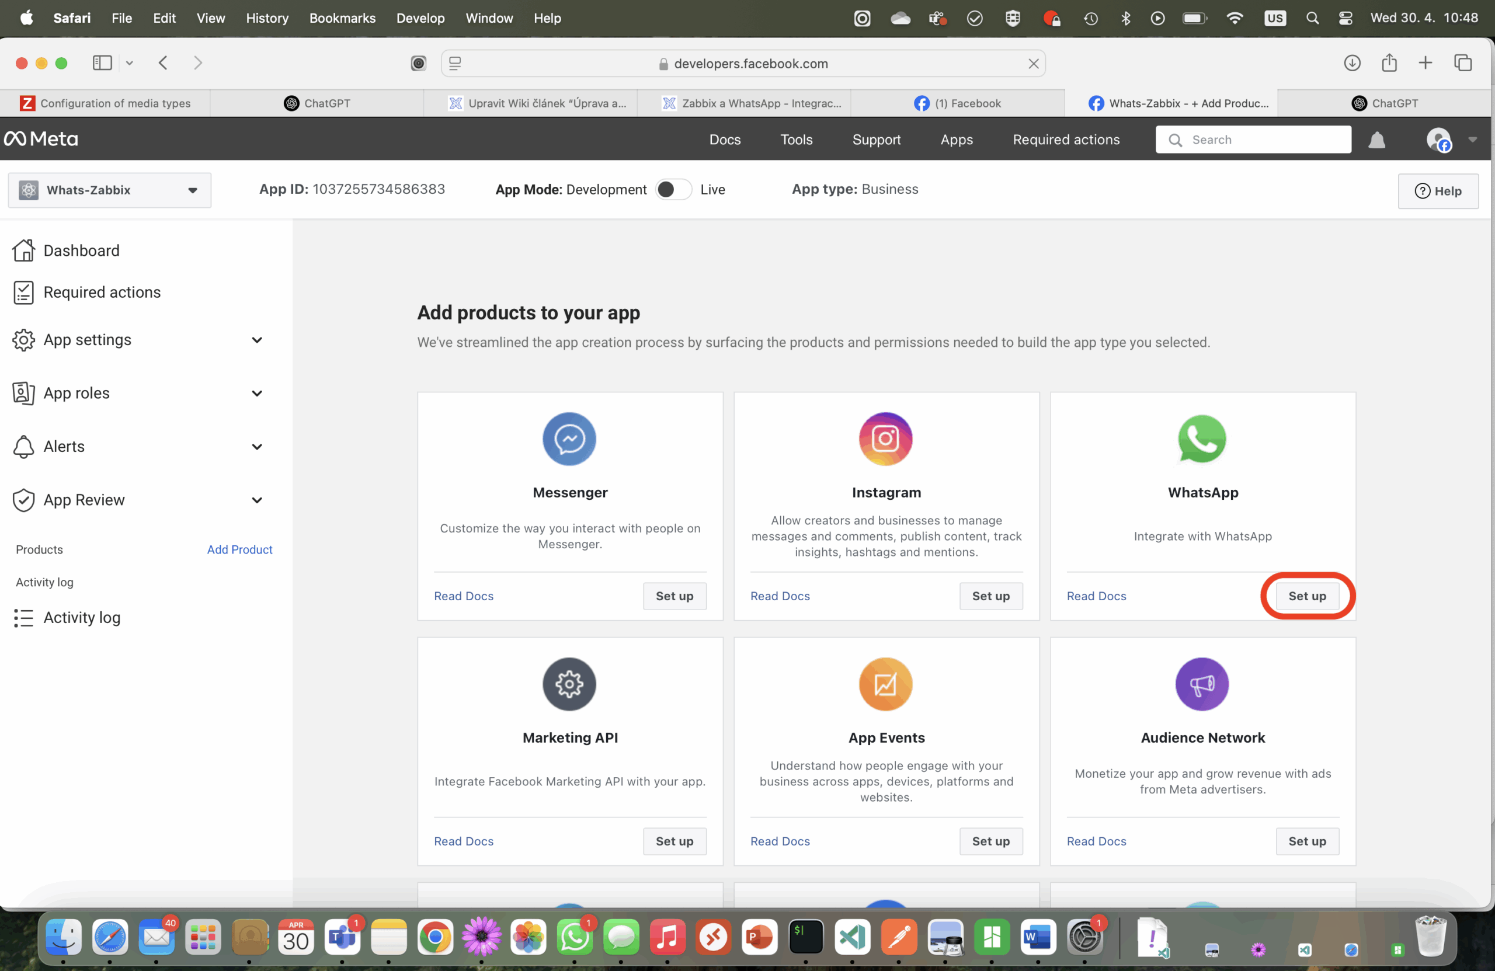The width and height of the screenshot is (1495, 971).
Task: Switch to Configuration of media types tab
Action: pyautogui.click(x=105, y=103)
